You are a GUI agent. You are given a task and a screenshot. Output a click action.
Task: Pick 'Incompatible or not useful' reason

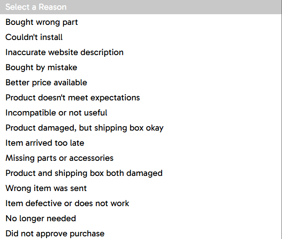tap(141, 113)
